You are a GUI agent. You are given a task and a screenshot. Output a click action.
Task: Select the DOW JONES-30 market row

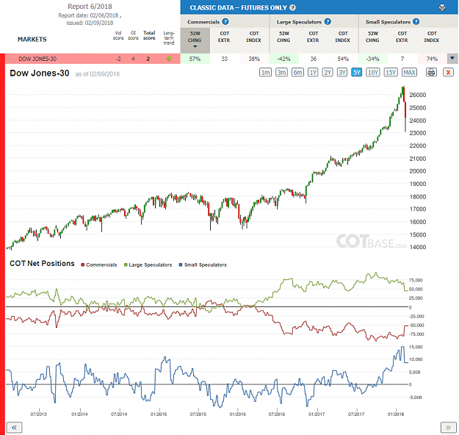(x=93, y=59)
